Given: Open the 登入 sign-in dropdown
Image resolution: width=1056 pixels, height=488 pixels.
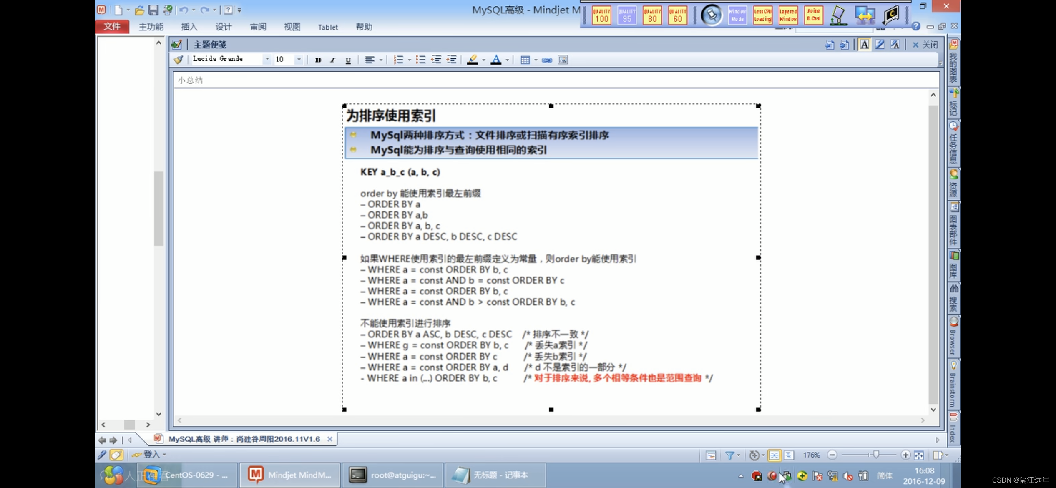Looking at the screenshot, I should point(149,455).
